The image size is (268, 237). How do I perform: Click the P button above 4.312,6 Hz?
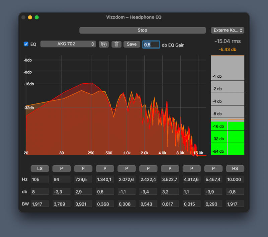(192, 168)
